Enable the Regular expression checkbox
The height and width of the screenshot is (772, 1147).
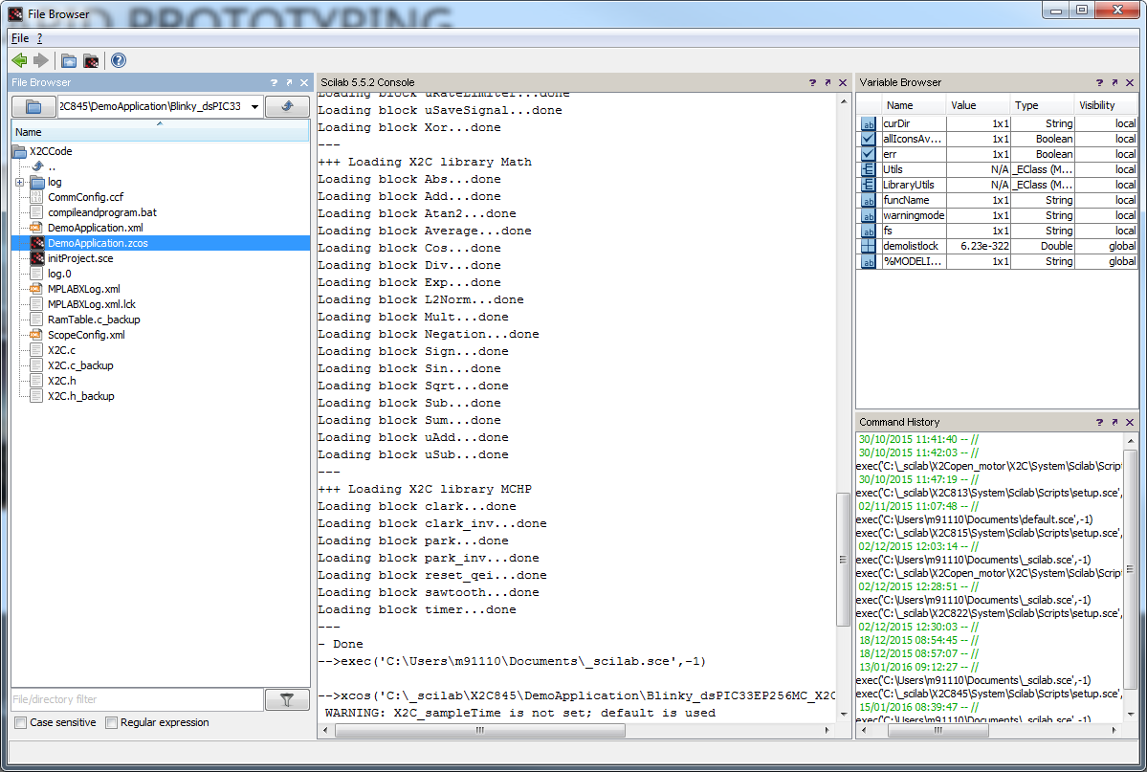tap(111, 723)
